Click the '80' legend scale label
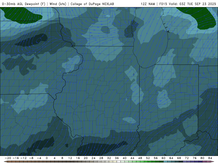This screenshot has width=218, height=163. pos(202,158)
